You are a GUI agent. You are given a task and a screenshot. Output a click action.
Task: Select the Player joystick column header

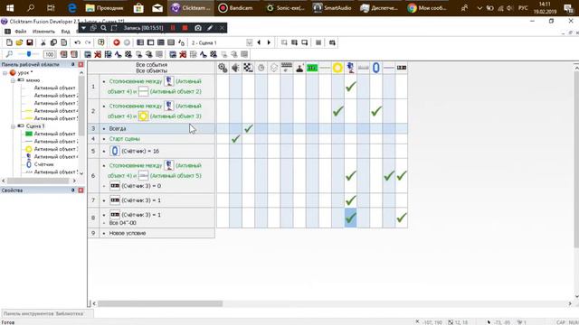[x=299, y=68]
